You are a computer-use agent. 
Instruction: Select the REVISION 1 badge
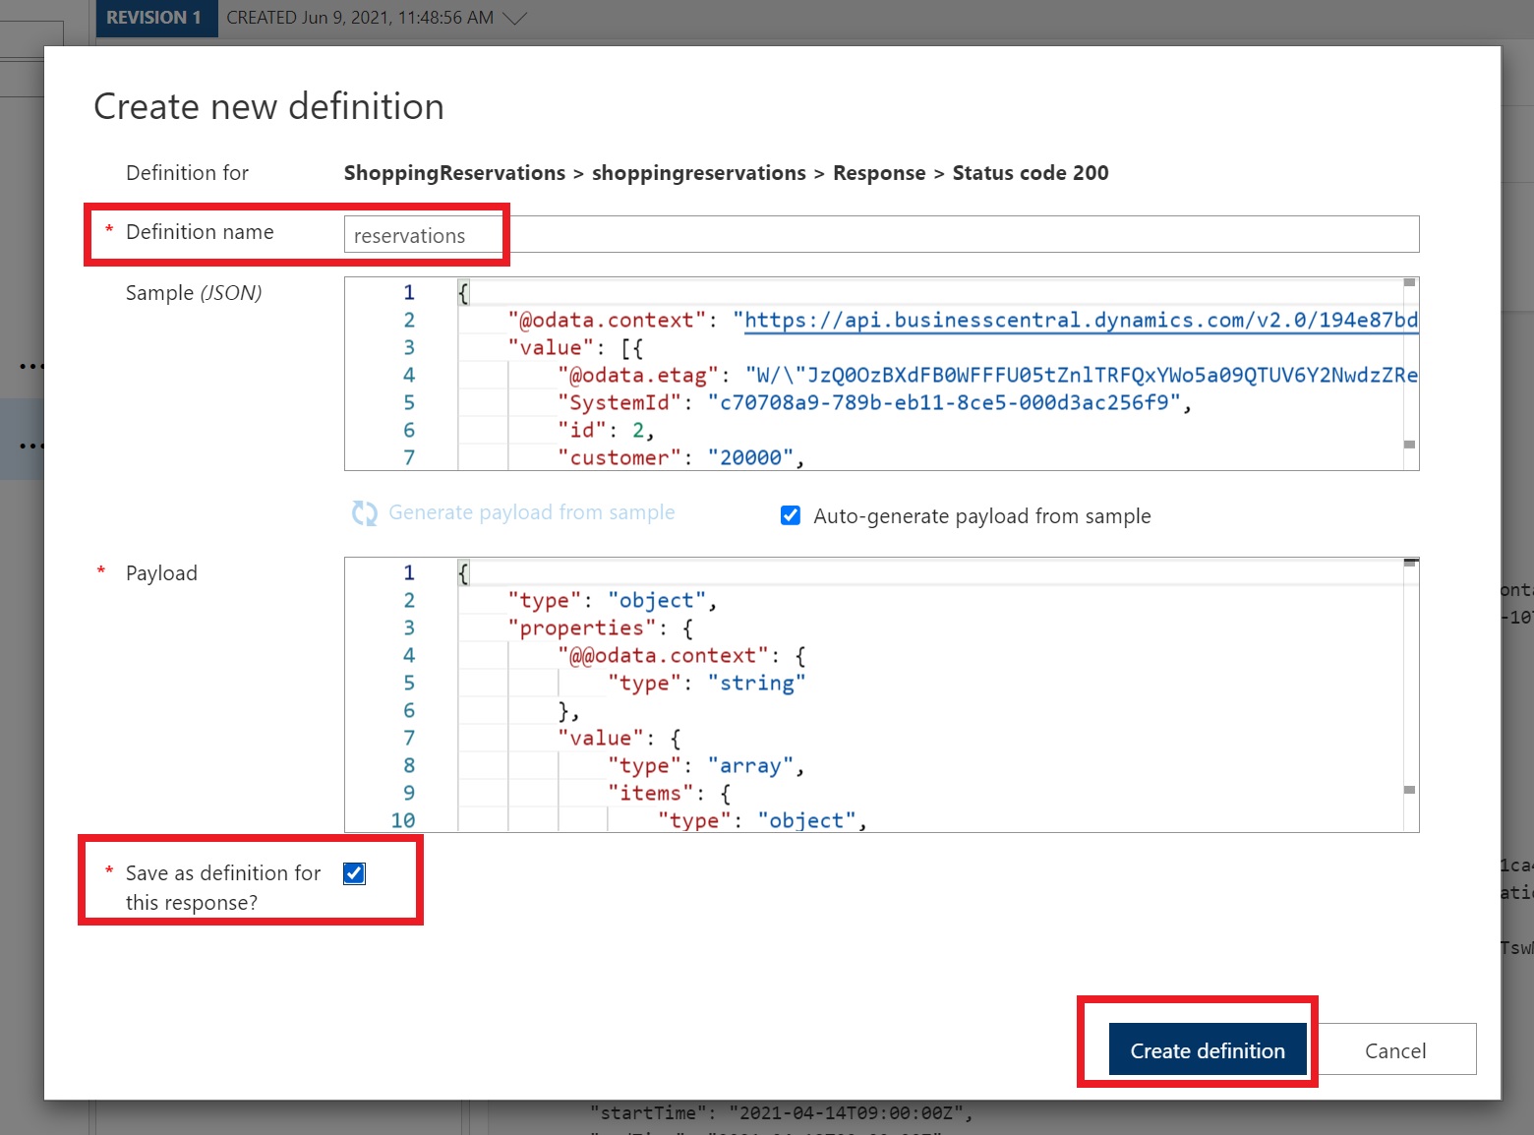pos(153,18)
